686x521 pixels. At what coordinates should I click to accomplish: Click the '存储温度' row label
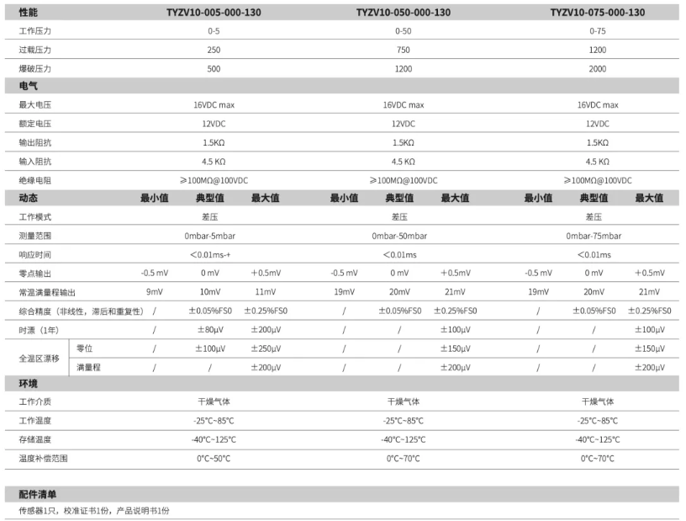coord(35,439)
